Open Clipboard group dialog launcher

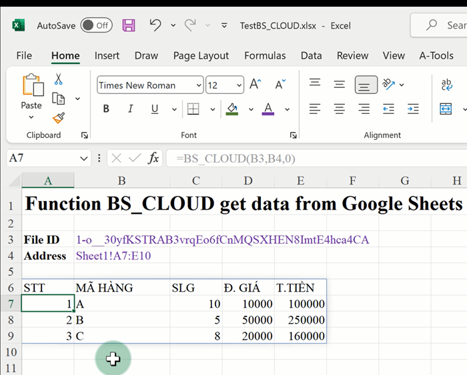point(85,135)
